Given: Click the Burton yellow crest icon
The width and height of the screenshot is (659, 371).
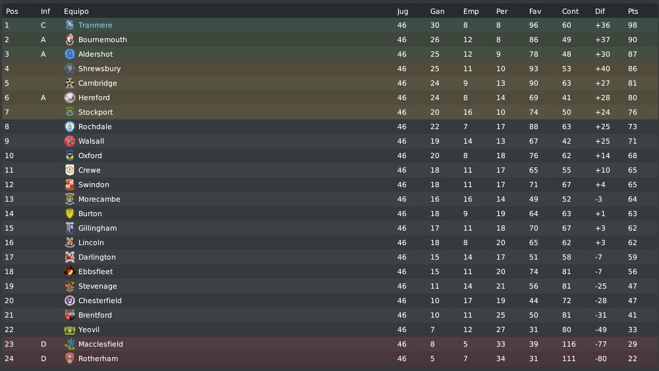Looking at the screenshot, I should click(x=70, y=214).
